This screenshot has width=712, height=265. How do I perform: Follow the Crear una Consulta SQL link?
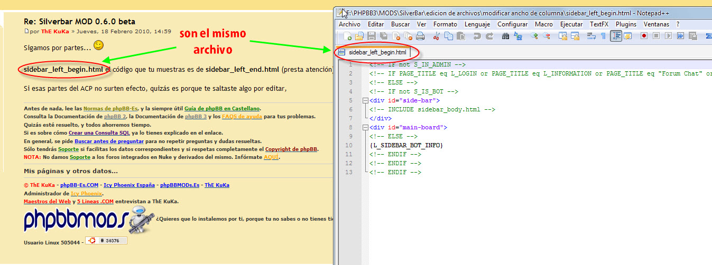pos(95,133)
